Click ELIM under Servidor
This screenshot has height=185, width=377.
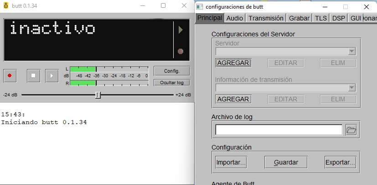(x=338, y=63)
